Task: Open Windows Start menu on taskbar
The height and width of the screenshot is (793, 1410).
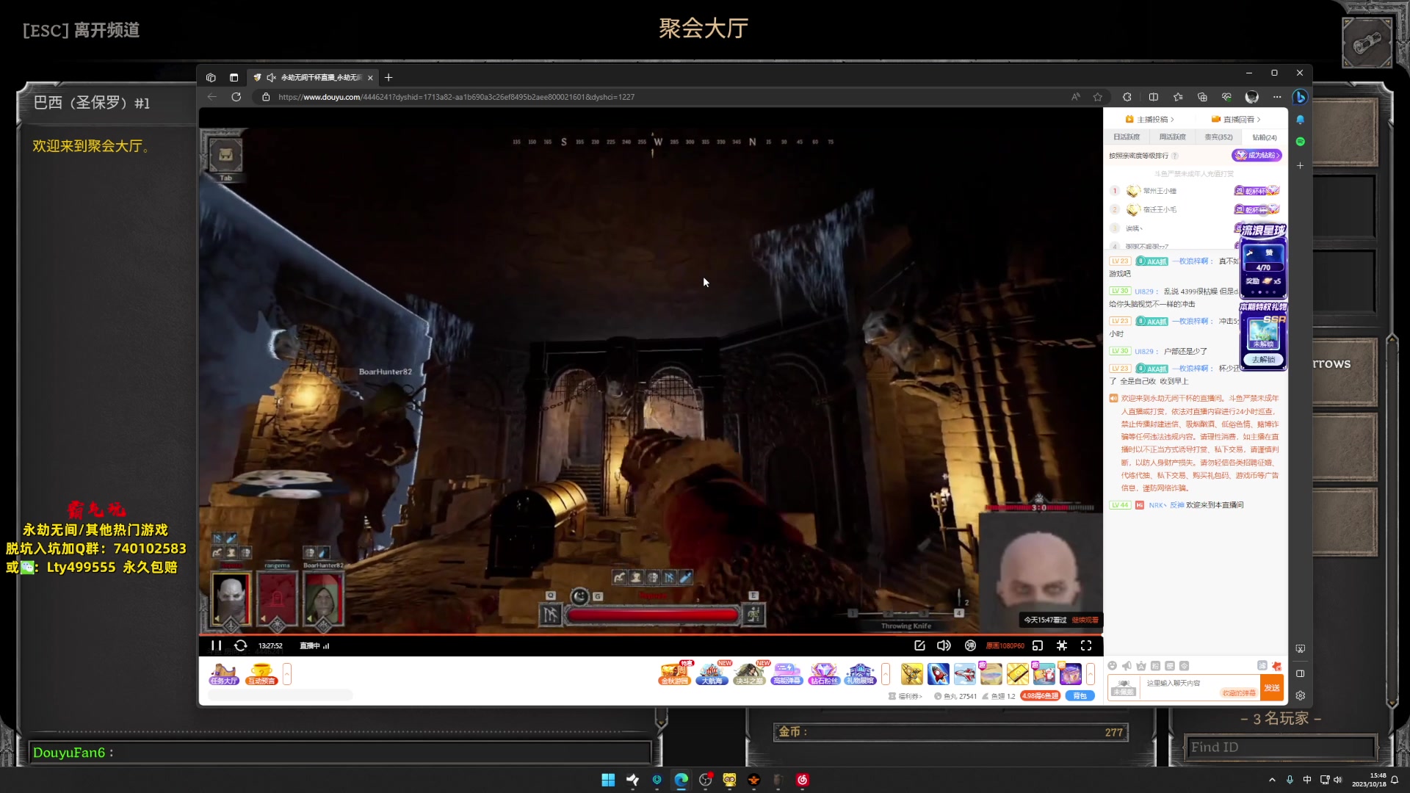Action: (x=608, y=780)
